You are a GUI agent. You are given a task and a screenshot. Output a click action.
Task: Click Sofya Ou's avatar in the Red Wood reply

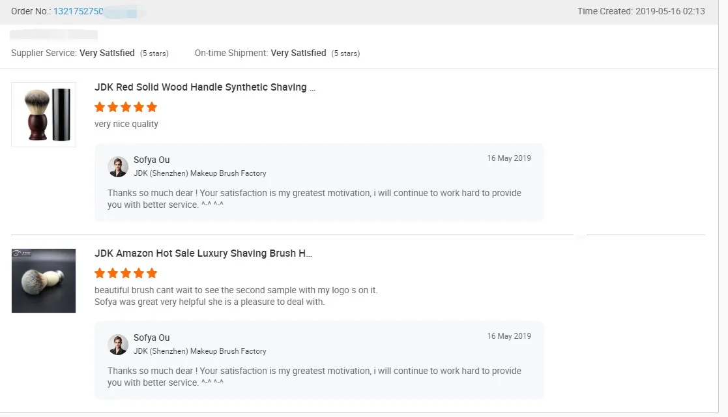[x=118, y=167]
